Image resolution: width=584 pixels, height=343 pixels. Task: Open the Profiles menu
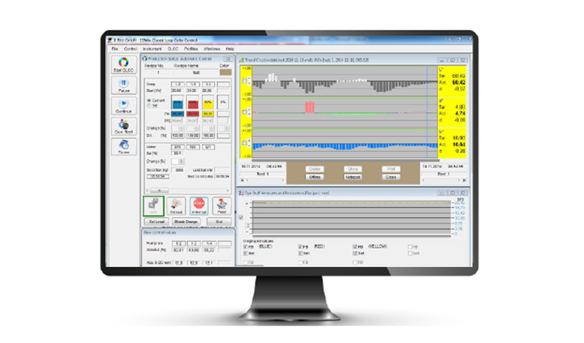(191, 49)
